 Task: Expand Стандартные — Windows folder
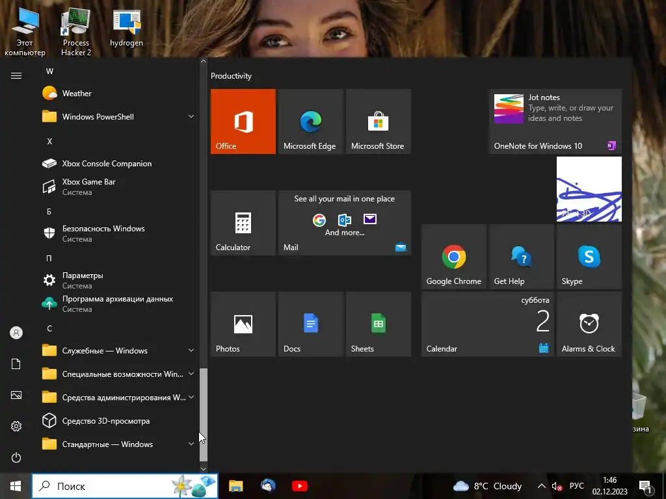(119, 444)
